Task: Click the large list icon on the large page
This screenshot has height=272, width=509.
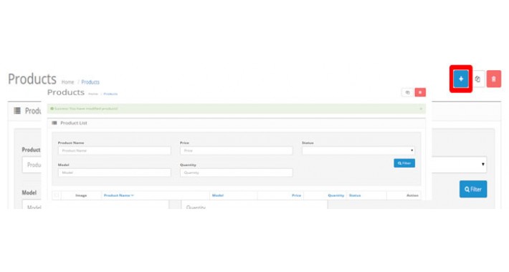Action: coord(17,111)
